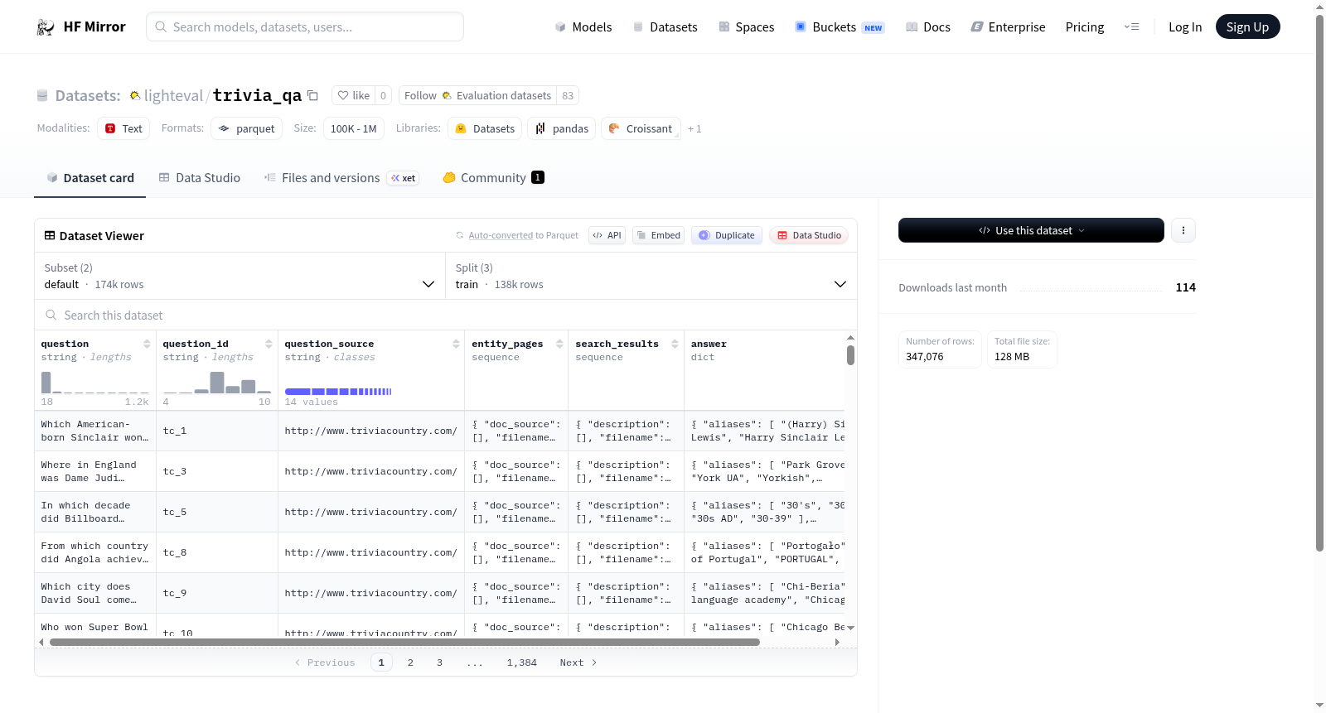Sort the search_results column
Viewport: 1326px width, 713px height.
click(675, 344)
